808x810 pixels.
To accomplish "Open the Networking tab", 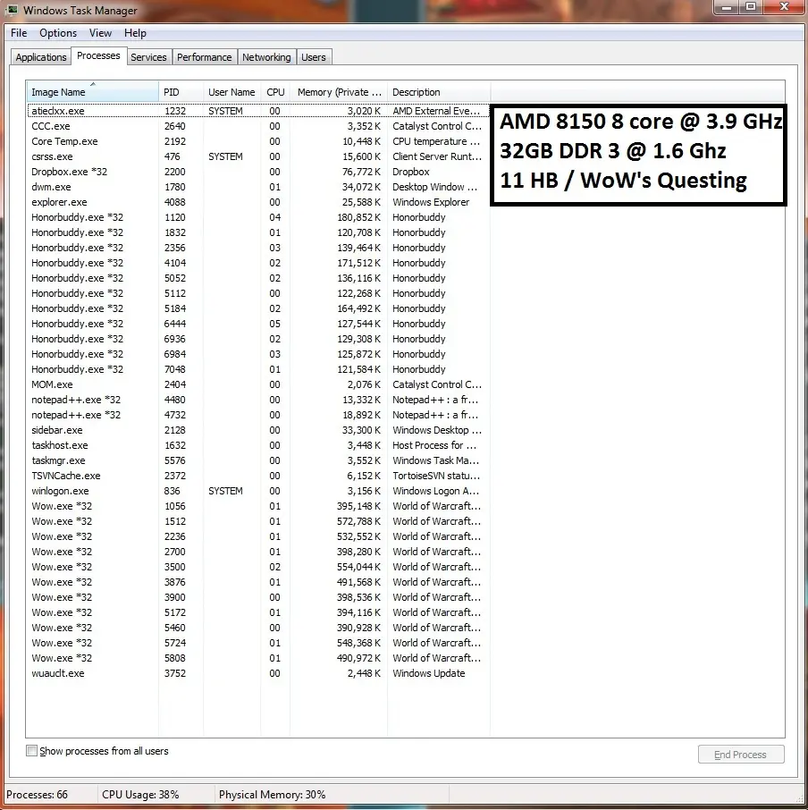I will pos(266,57).
